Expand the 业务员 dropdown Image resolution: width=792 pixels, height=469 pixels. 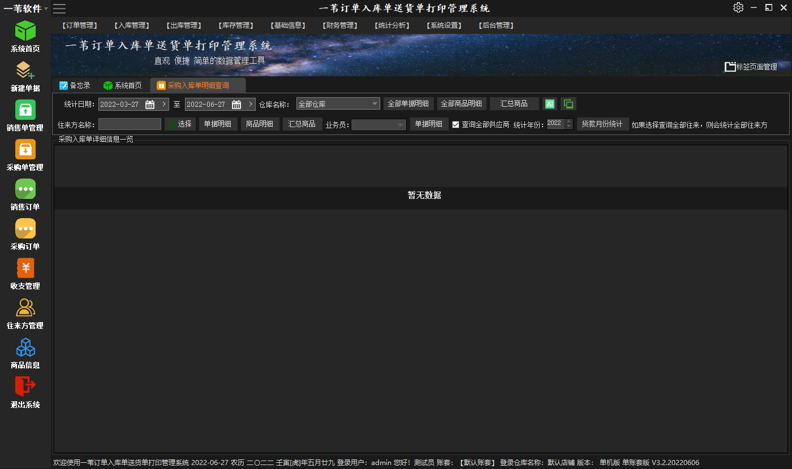coord(400,125)
